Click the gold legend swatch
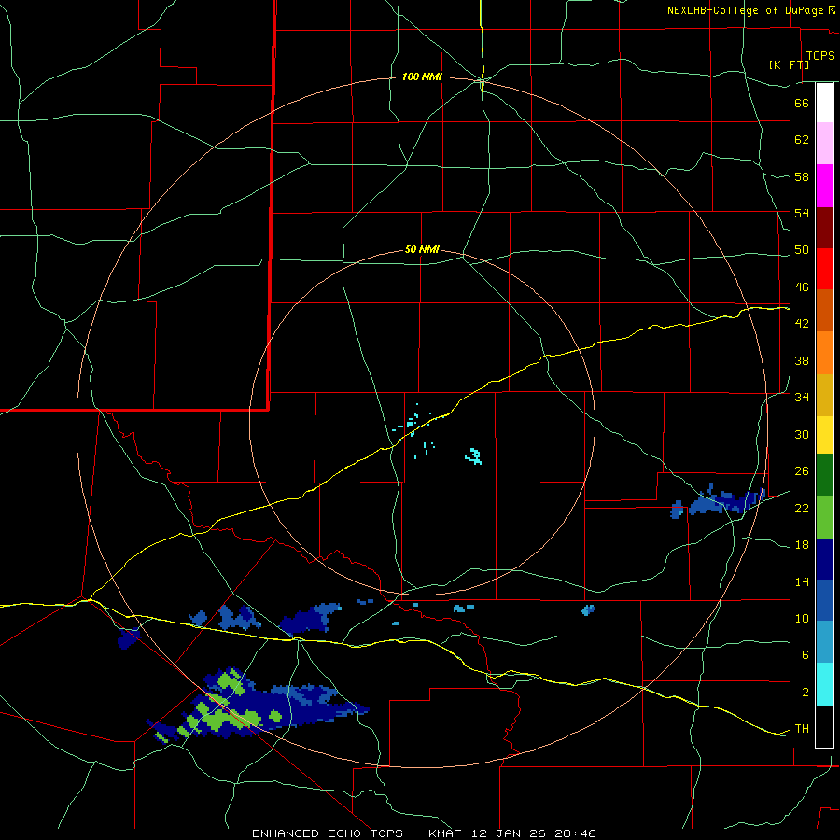Screen dimensions: 840x840 (x=824, y=396)
